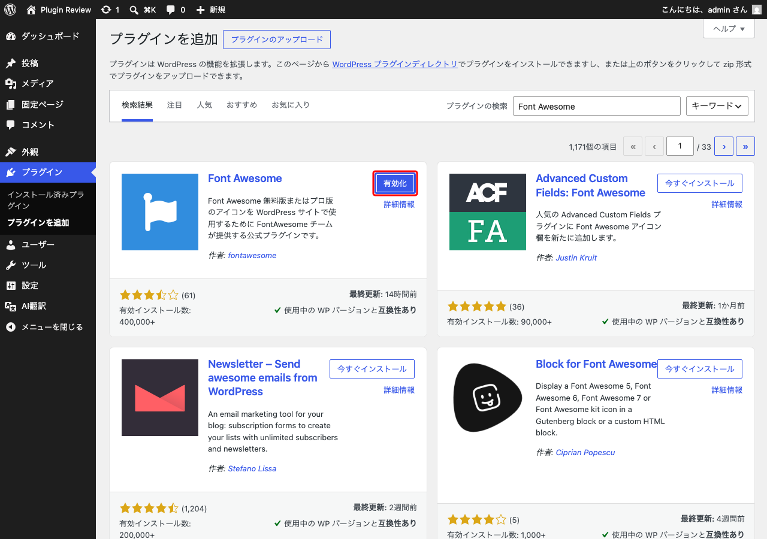
Task: Open メディア in the sidebar
Action: point(48,83)
